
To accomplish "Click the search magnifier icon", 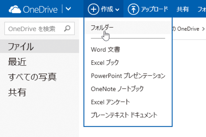I will click(67, 28).
